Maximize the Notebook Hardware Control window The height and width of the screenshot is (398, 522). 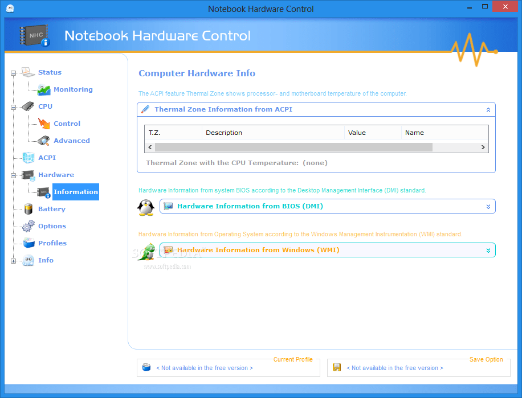pyautogui.click(x=485, y=7)
